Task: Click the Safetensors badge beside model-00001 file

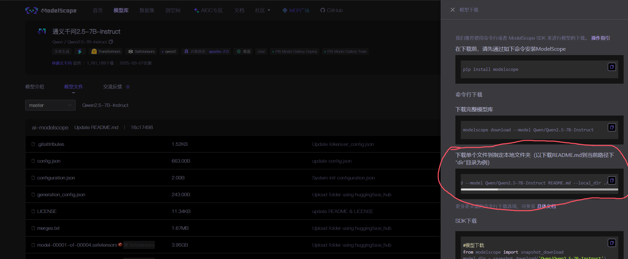Action: point(139,245)
